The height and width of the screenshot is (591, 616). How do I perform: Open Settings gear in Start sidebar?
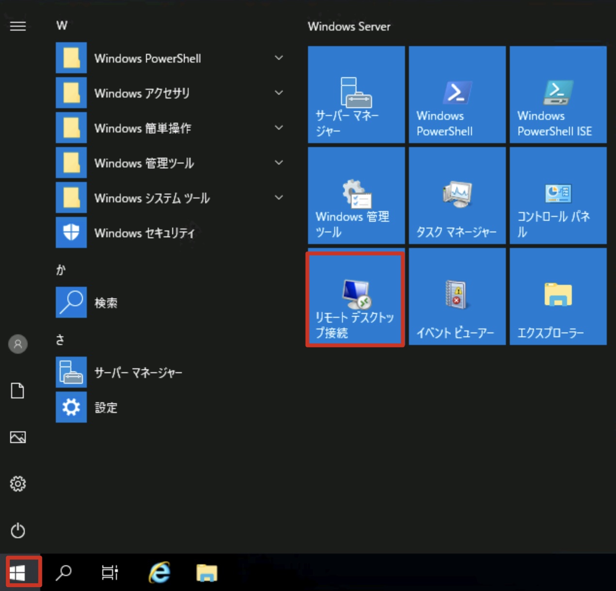tap(18, 484)
